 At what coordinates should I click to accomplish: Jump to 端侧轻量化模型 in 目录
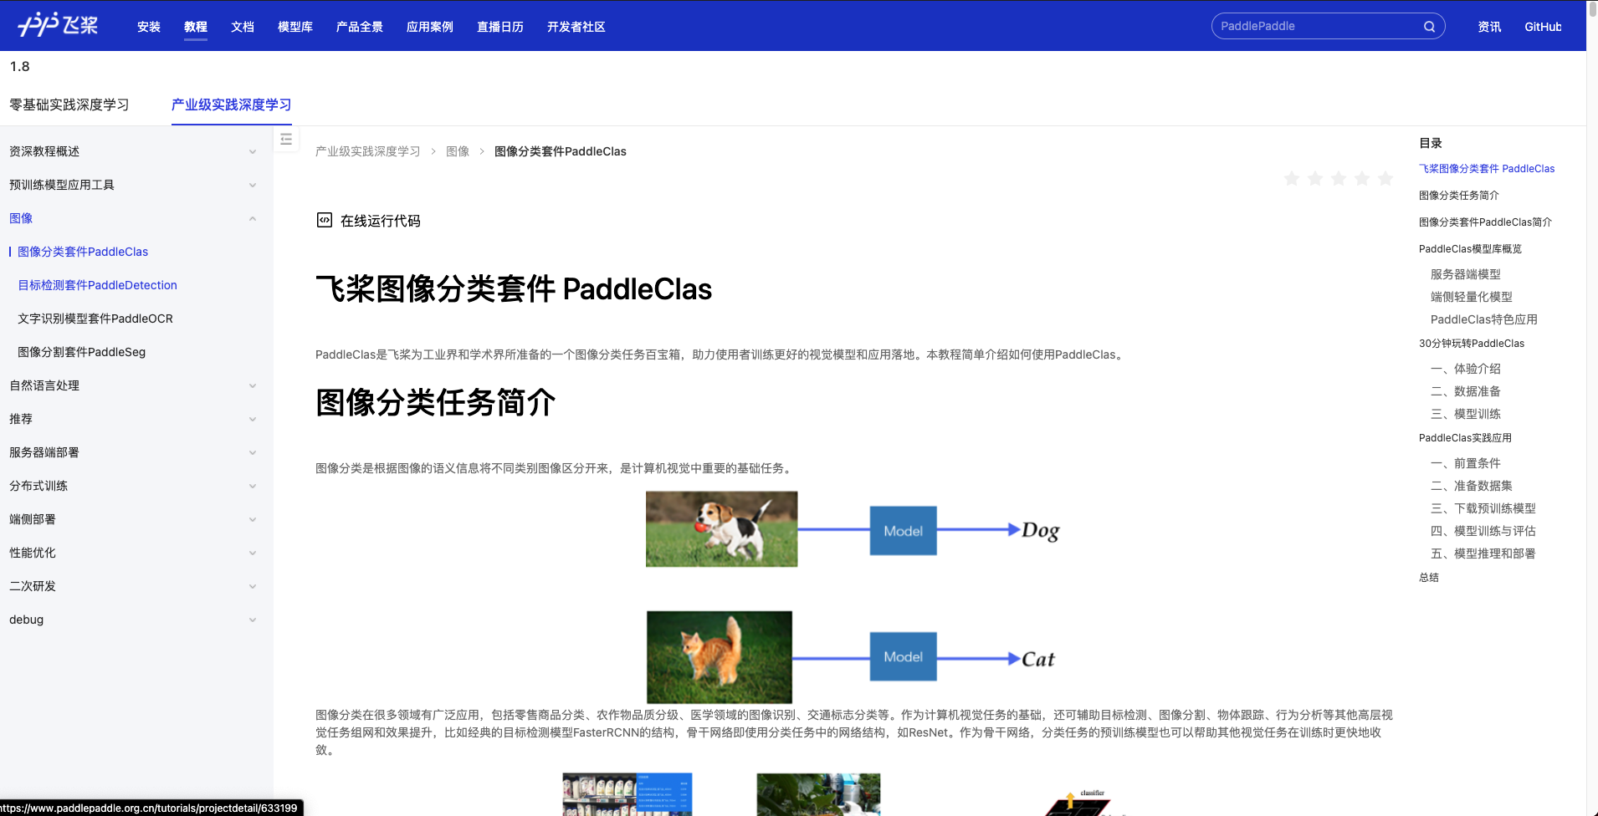point(1472,297)
